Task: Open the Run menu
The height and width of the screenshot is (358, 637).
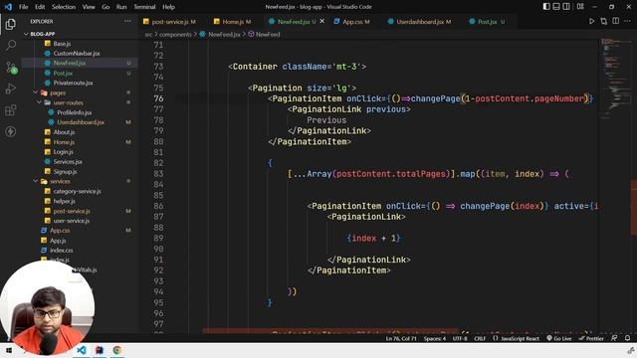Action: (x=121, y=7)
